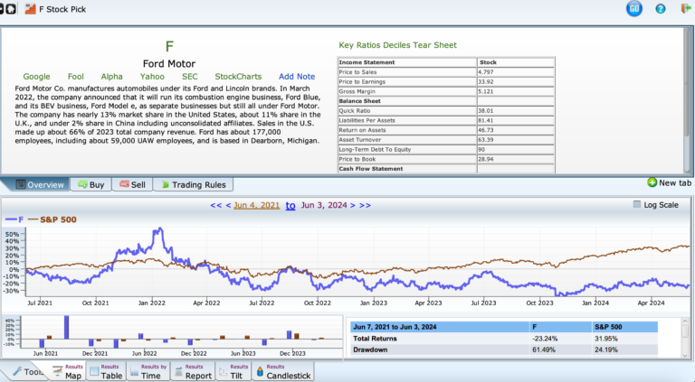Click the F Stock Pick chart icon
The width and height of the screenshot is (695, 382).
pos(30,9)
